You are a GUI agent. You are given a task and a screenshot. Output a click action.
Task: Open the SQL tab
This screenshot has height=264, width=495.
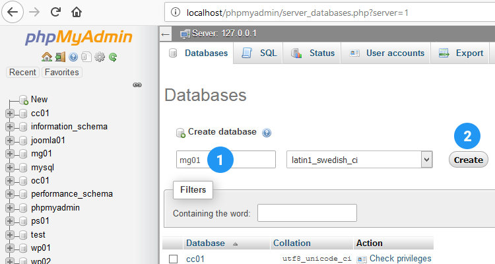(x=258, y=53)
